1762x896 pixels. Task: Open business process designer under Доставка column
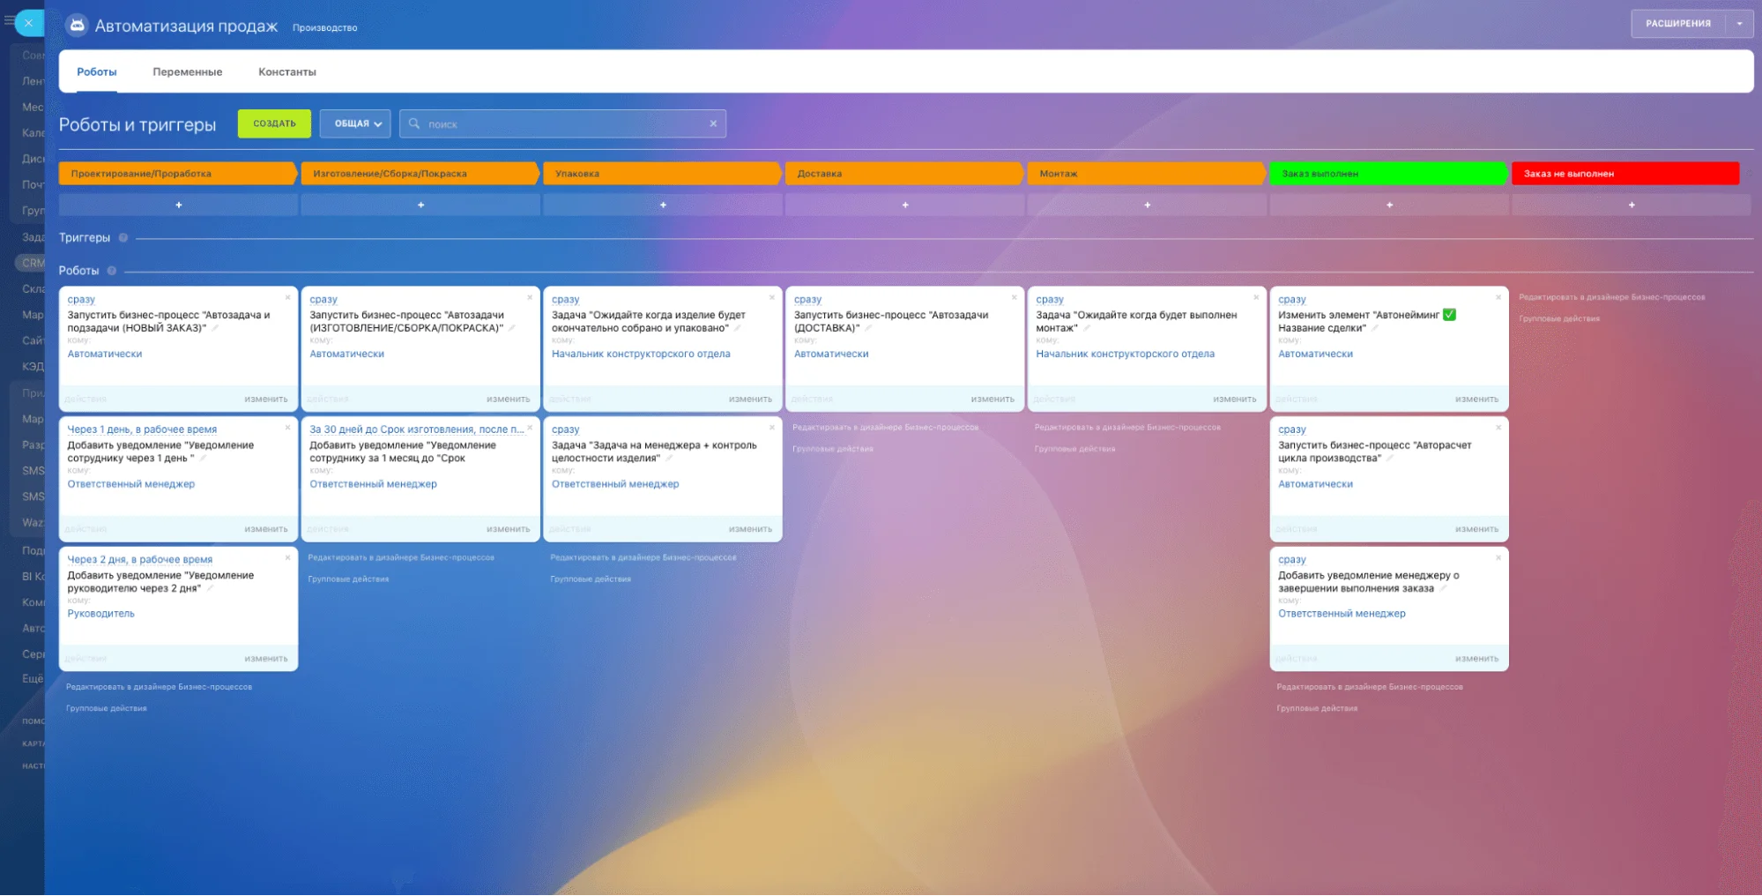(x=885, y=428)
